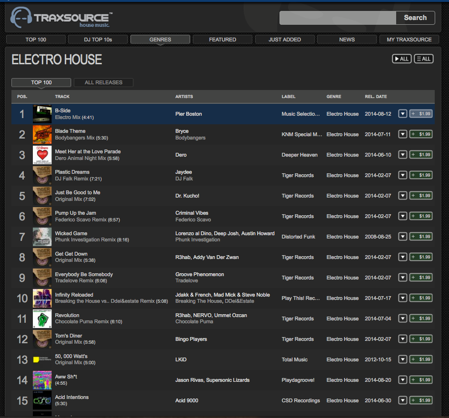This screenshot has width=449, height=418.
Task: Open artist Pier Boston link
Action: (189, 114)
